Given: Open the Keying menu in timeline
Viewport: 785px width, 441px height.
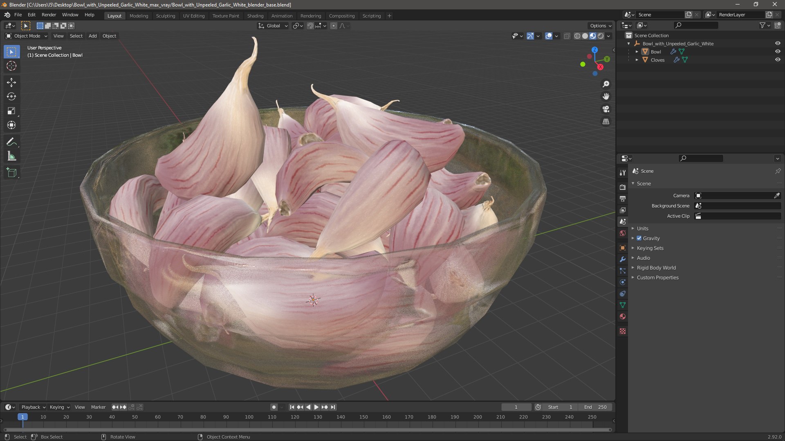Looking at the screenshot, I should (x=59, y=407).
